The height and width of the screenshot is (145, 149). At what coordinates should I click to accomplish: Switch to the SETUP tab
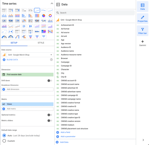tap(14, 43)
